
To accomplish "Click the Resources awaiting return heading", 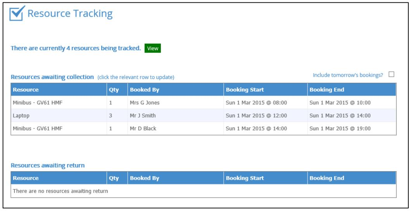I will (48, 165).
